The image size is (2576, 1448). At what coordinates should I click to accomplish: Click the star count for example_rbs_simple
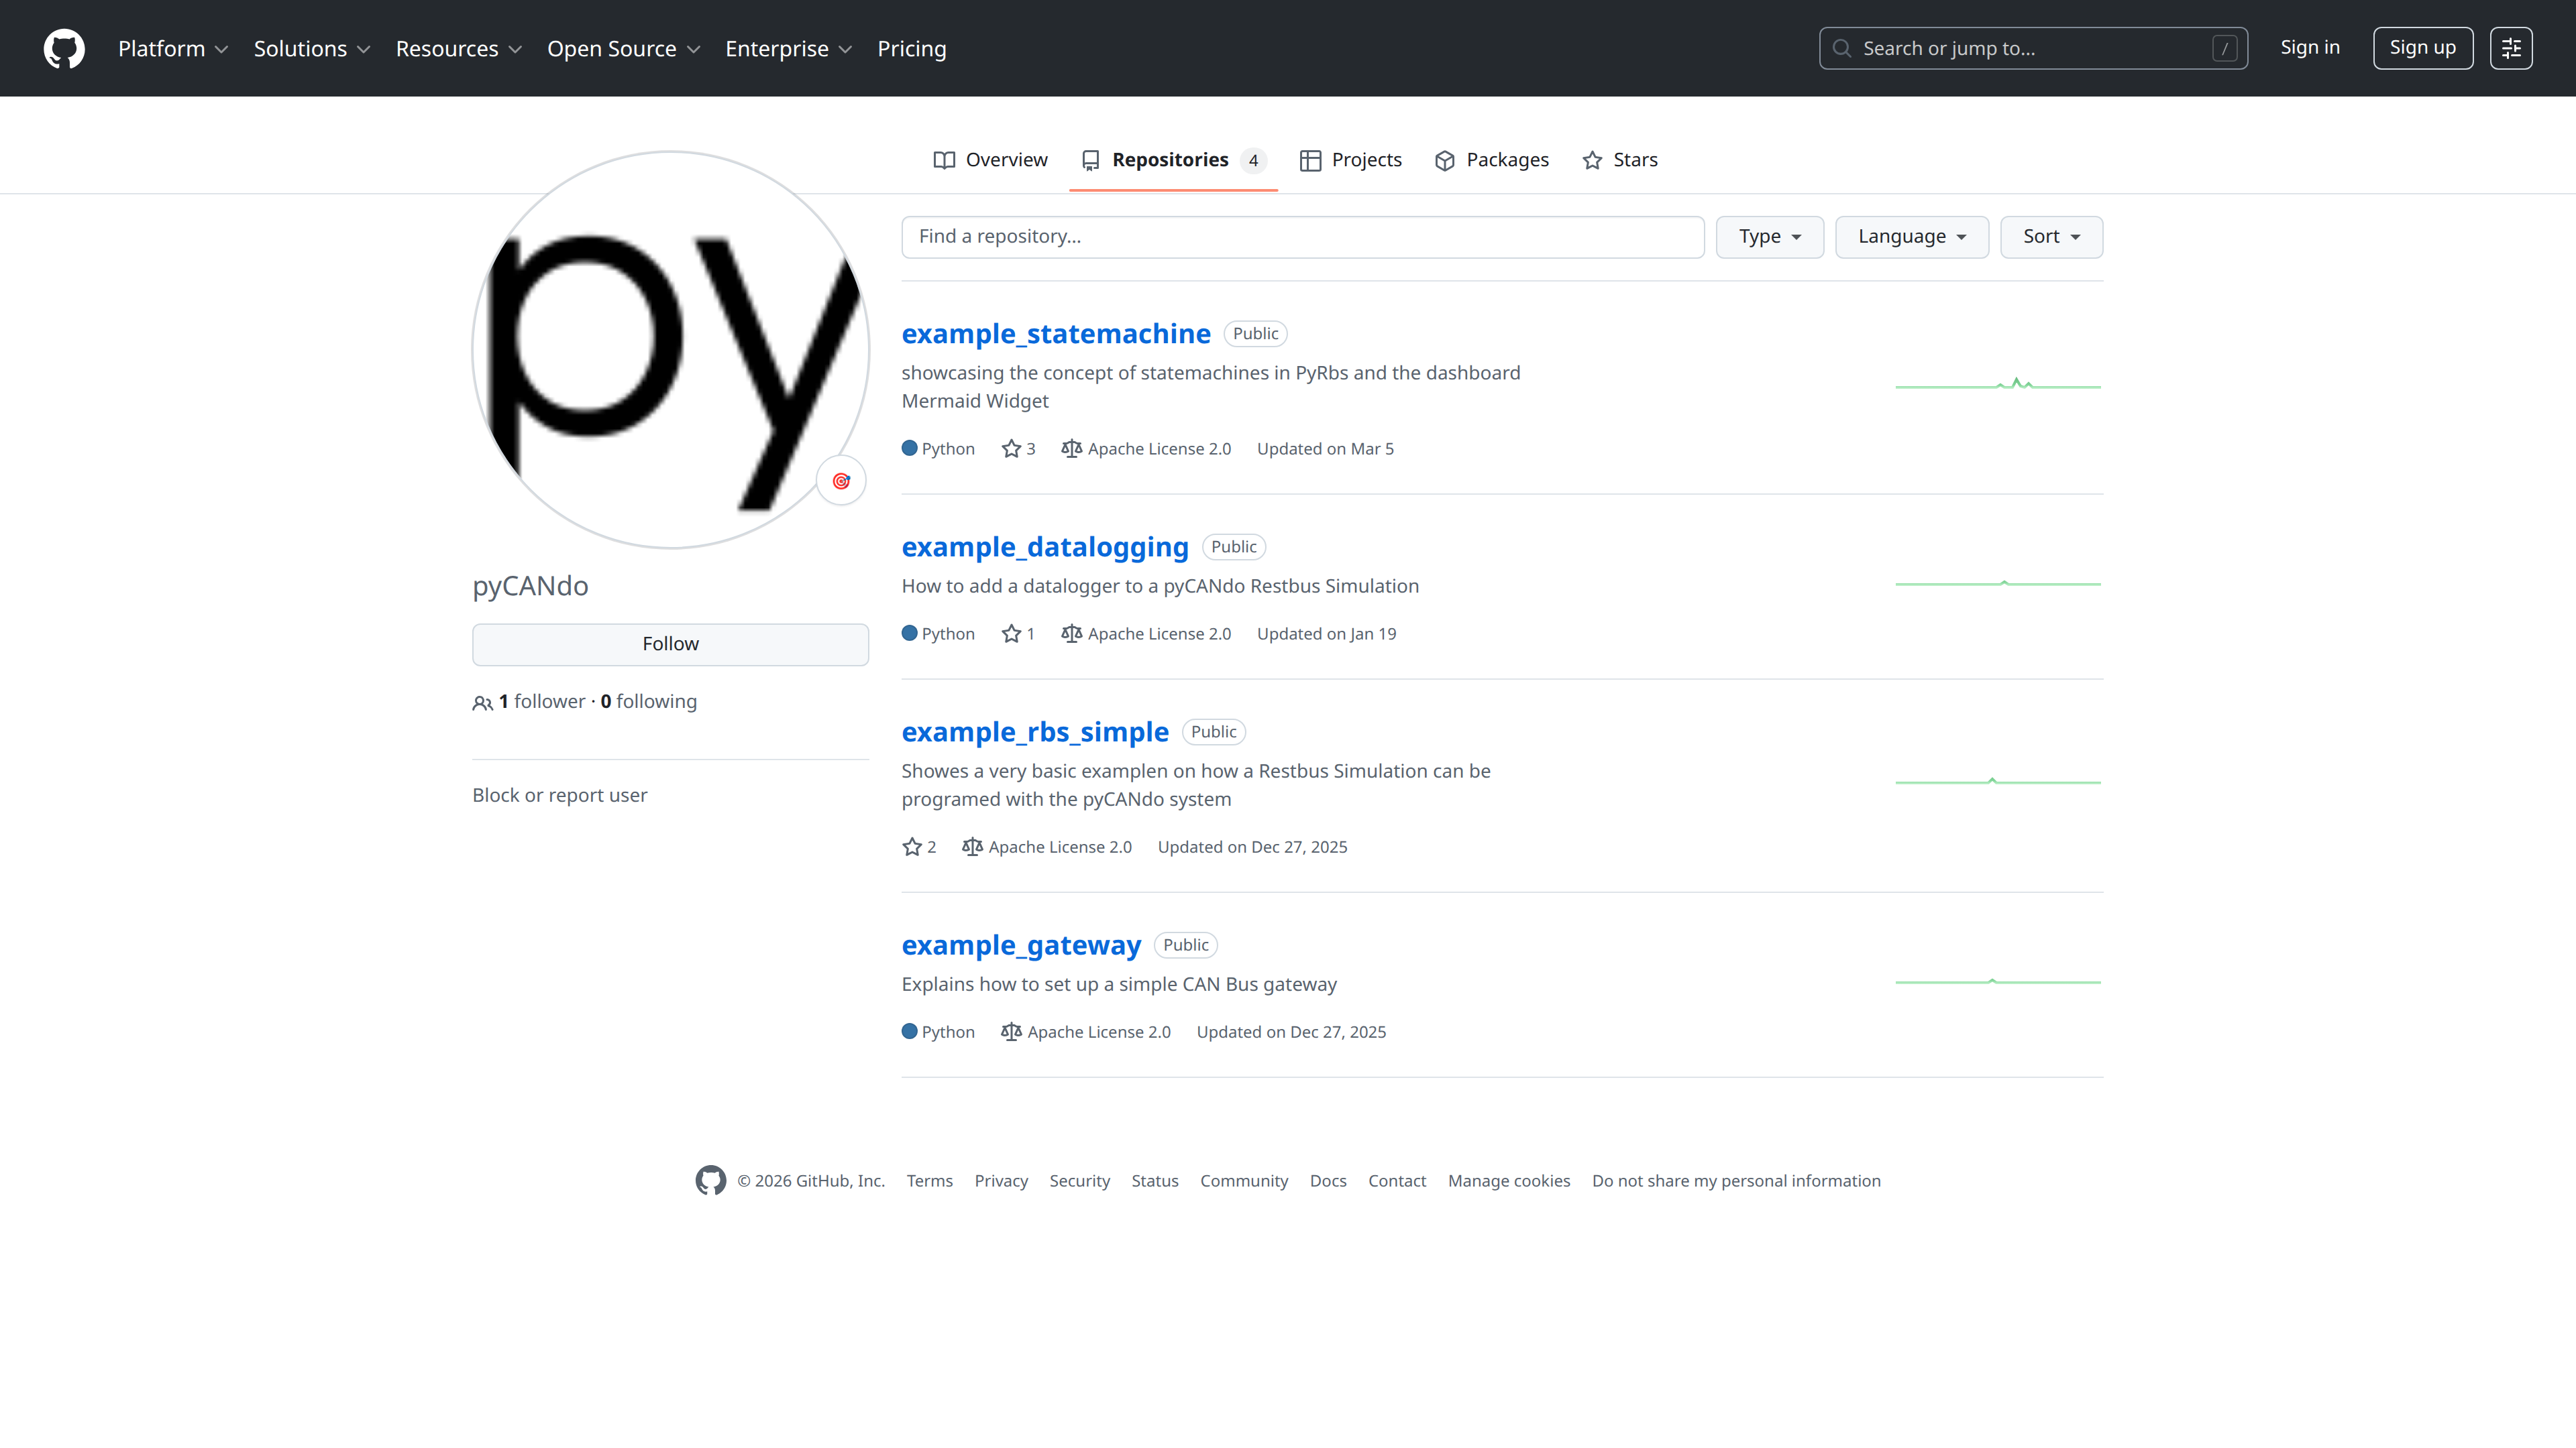(919, 847)
